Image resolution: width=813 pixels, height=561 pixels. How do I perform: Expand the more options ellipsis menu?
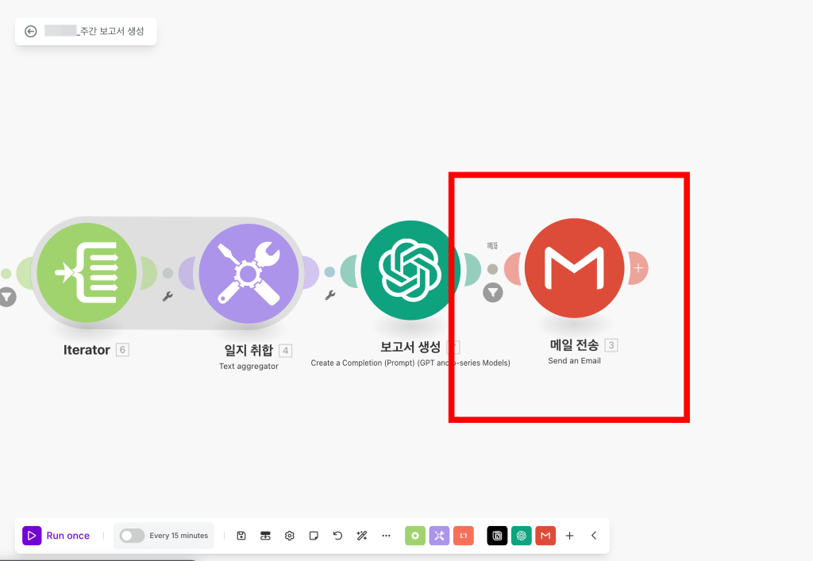click(x=386, y=536)
